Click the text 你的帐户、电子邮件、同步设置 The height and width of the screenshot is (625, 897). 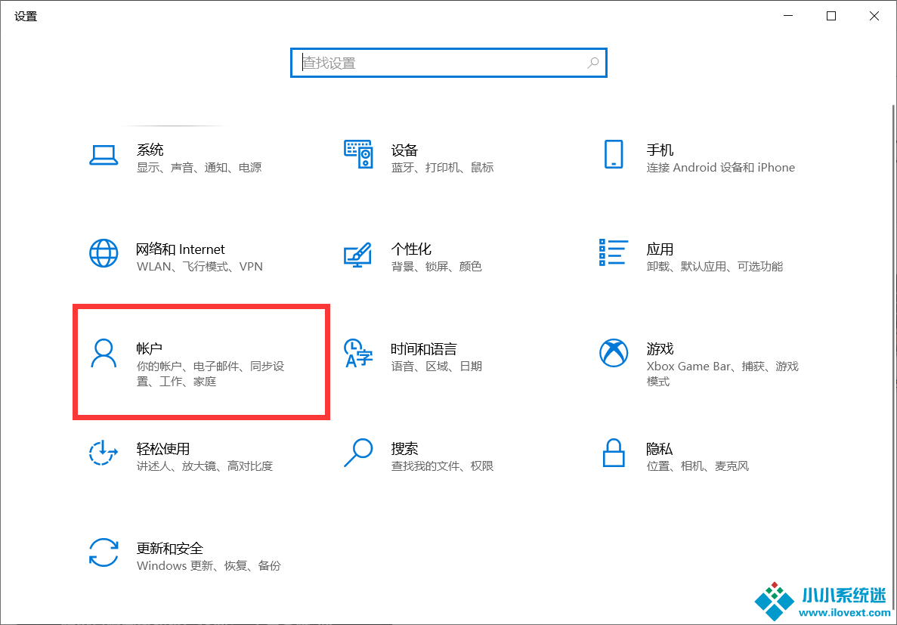coord(211,373)
